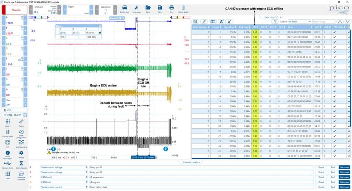This screenshot has height=191, width=352.
Task: Click the link icon in decode toolbar
Action: click(204, 22)
